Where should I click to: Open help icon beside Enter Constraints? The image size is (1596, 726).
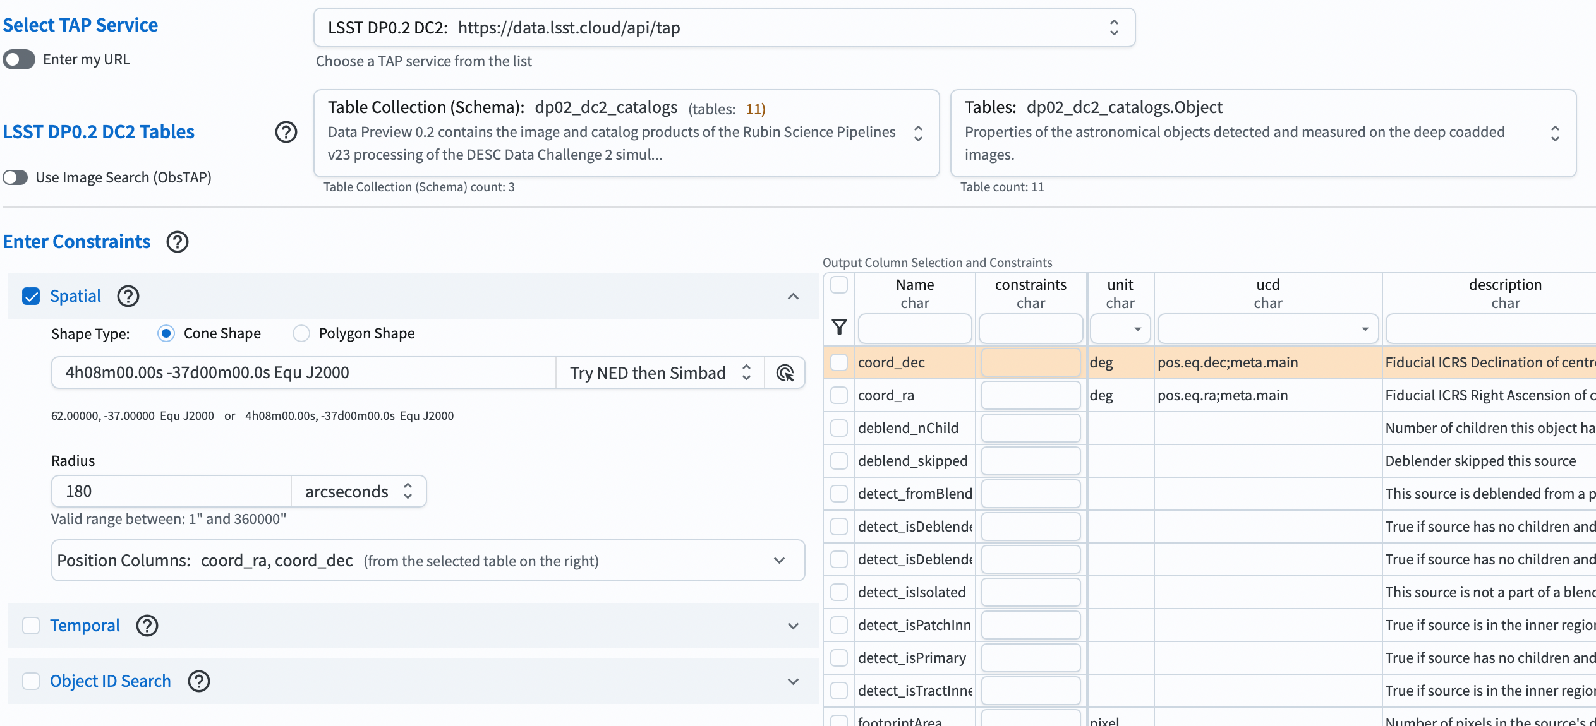[x=178, y=242]
